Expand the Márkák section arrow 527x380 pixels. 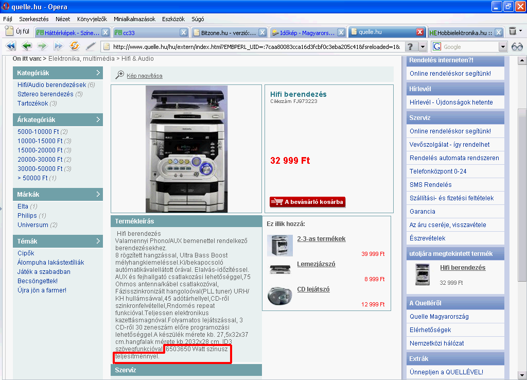tap(98, 194)
